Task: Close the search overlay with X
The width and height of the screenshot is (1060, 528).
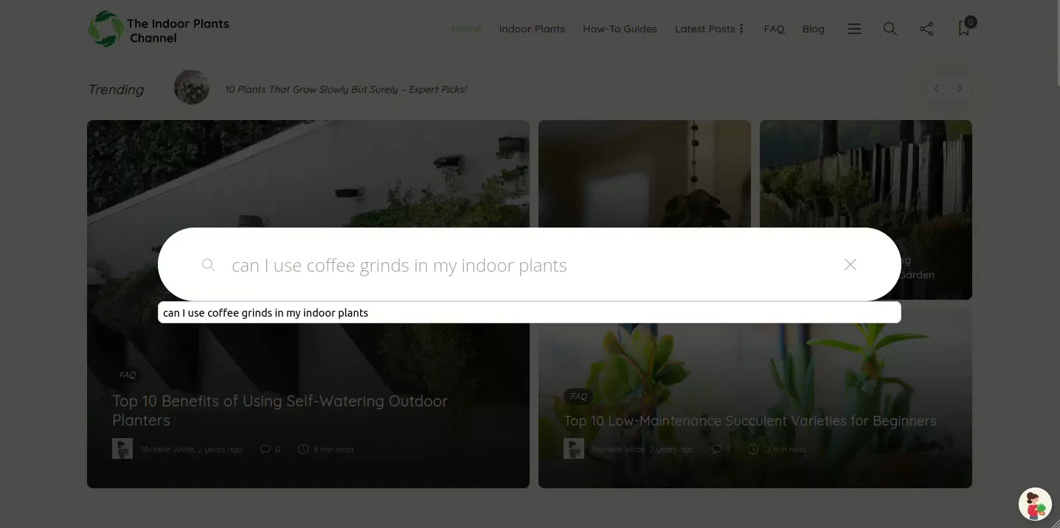Action: coord(851,264)
